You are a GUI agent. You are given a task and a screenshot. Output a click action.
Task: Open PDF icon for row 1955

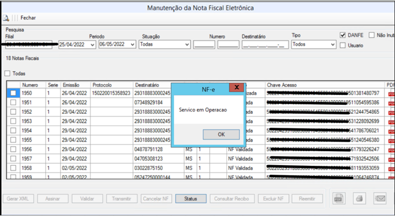click(x=392, y=141)
